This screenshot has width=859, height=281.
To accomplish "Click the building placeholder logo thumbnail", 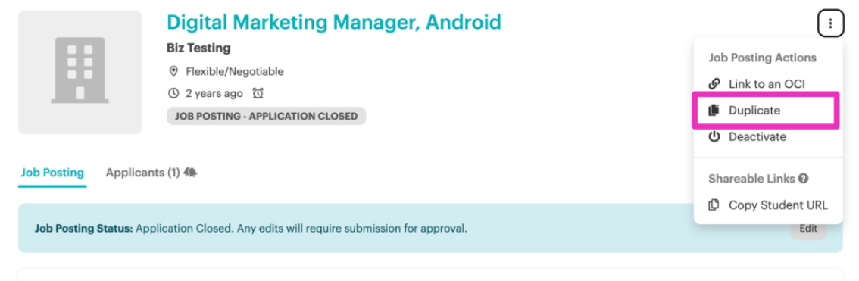I will 80,72.
